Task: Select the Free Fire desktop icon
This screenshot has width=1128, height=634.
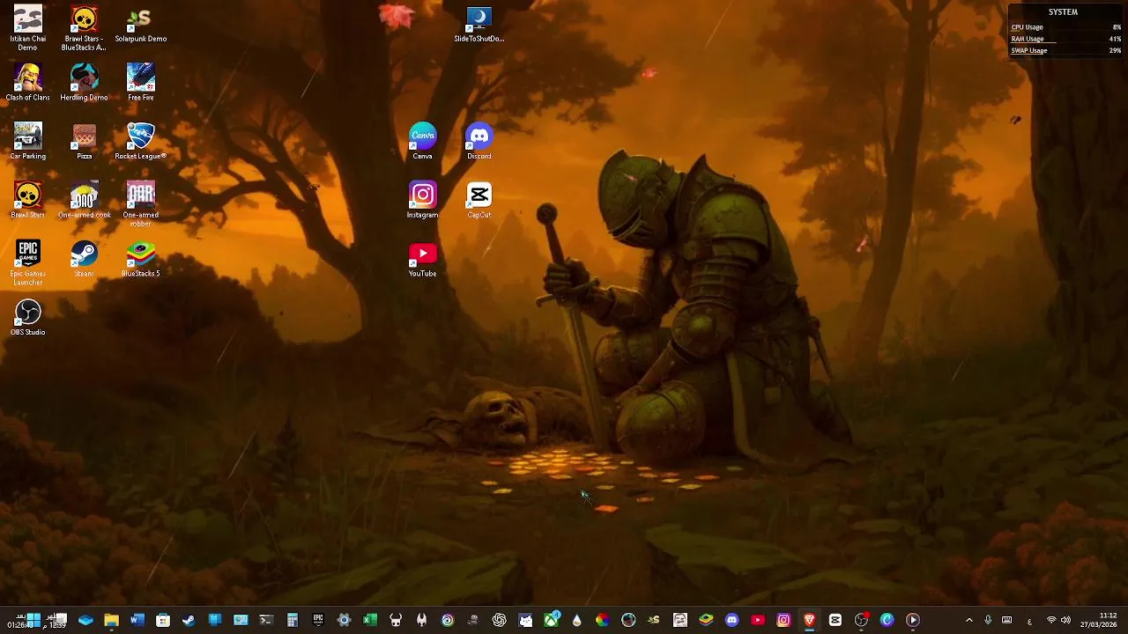Action: point(140,83)
